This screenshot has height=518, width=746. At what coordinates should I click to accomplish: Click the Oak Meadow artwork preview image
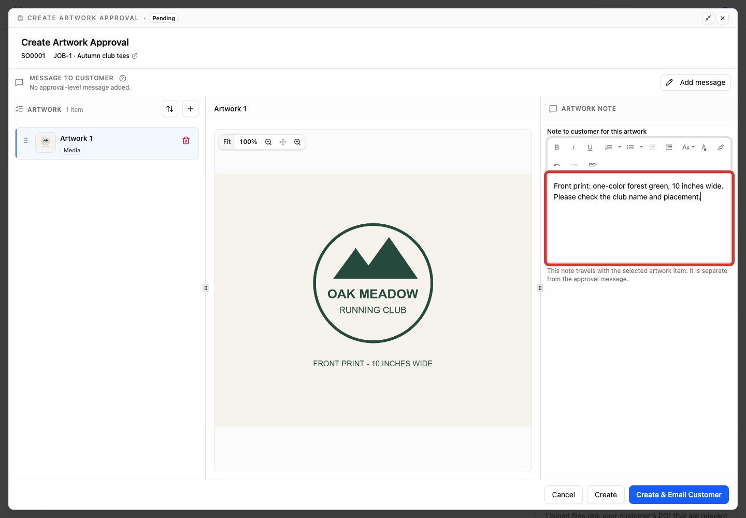tap(373, 300)
